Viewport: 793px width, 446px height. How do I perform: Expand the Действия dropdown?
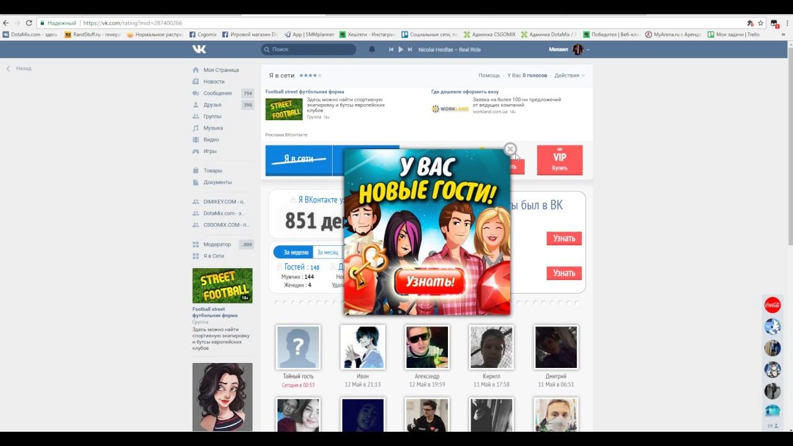pos(569,76)
